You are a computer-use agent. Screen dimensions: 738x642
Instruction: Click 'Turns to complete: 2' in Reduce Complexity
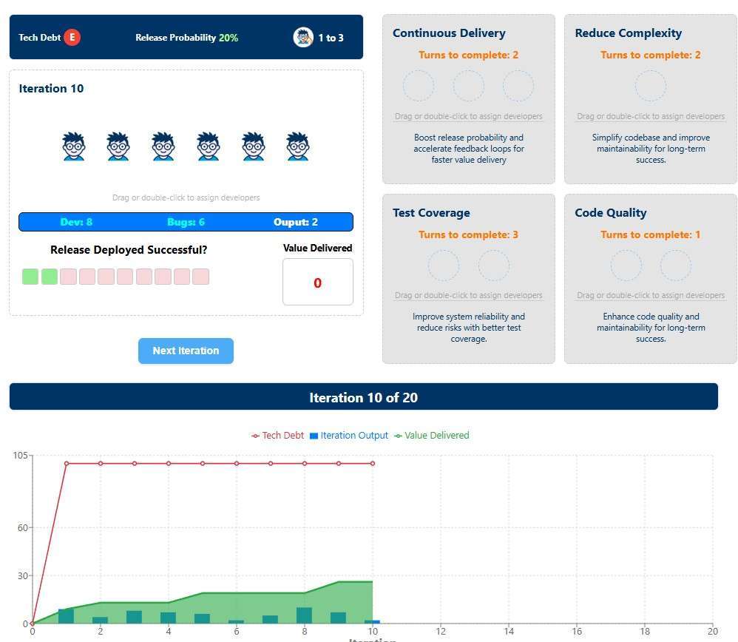pyautogui.click(x=651, y=55)
